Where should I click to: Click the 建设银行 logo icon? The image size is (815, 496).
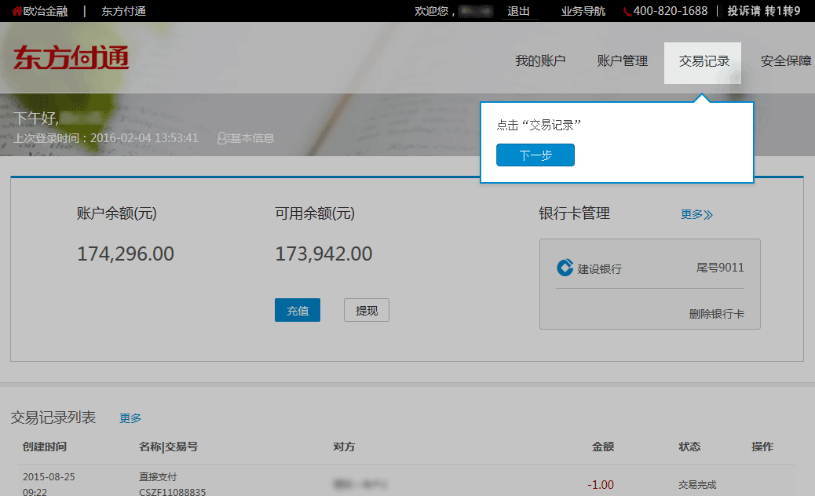point(565,268)
